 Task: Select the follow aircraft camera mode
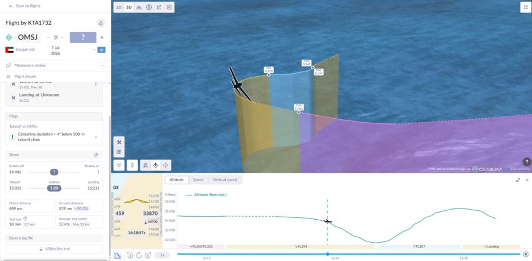click(x=155, y=165)
